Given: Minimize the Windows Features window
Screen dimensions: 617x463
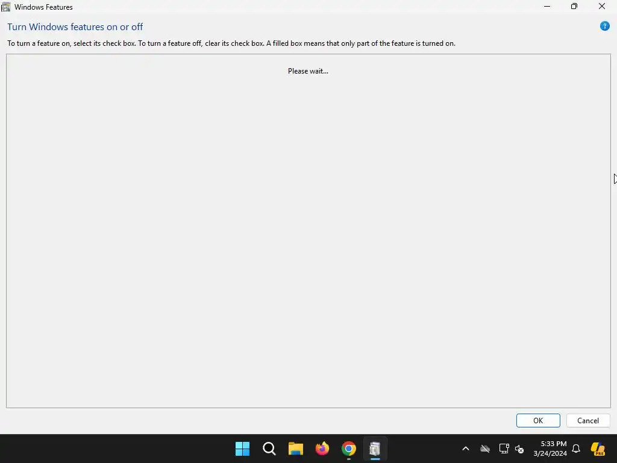Looking at the screenshot, I should click(x=547, y=6).
